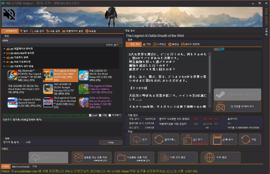Viewport: 270px width, 174px height.
Task: Click the Clear button
Action: [111, 143]
